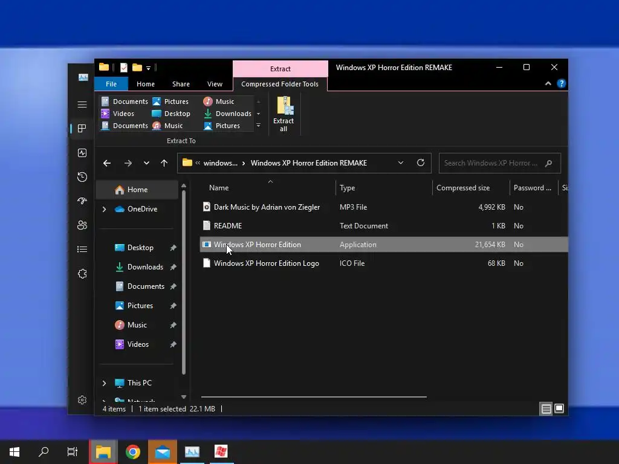Unpin Videos using its pin icon
Viewport: 619px width, 464px height.
click(x=173, y=344)
